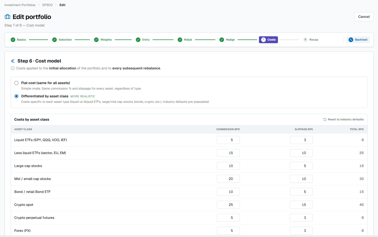Viewport: 378px width, 237px height.
Task: Go to Rebal step
Action: [185, 40]
